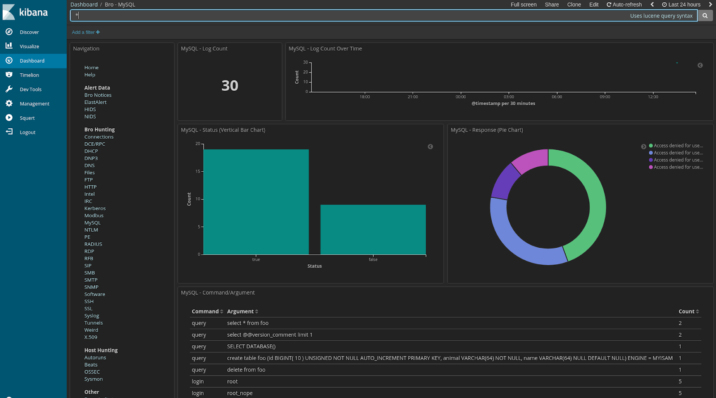Open HIDS alert link
Image resolution: width=716 pixels, height=398 pixels.
90,110
